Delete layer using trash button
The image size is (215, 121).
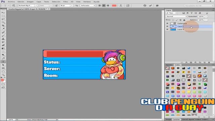(209, 63)
